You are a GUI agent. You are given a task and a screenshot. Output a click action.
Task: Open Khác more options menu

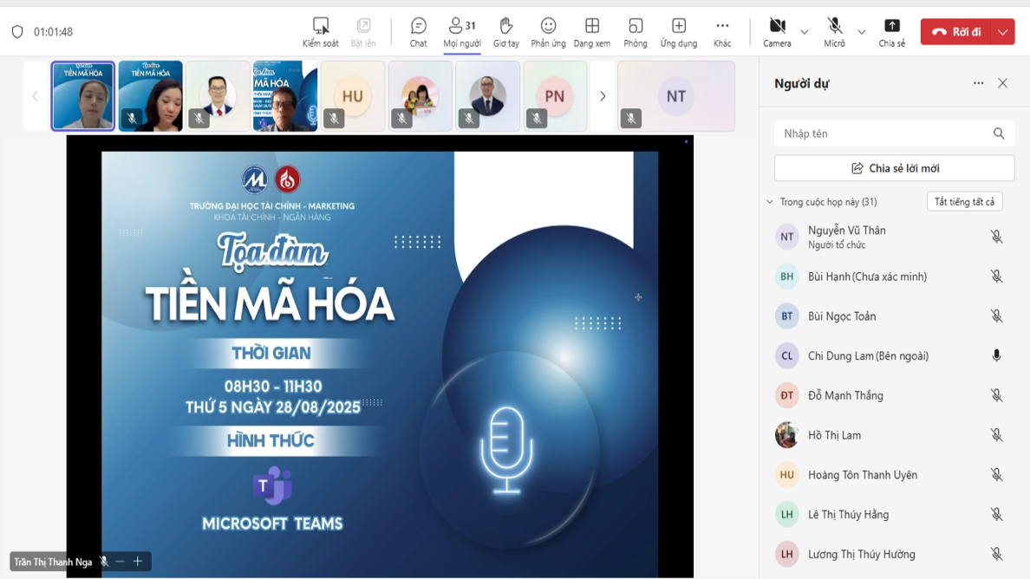(x=721, y=32)
